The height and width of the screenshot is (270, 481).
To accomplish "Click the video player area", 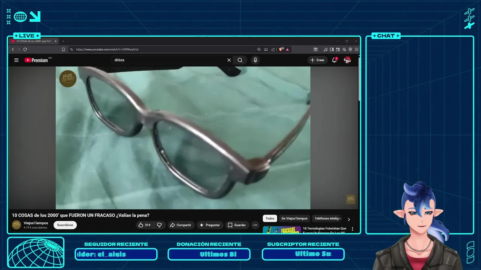I will pos(183,138).
